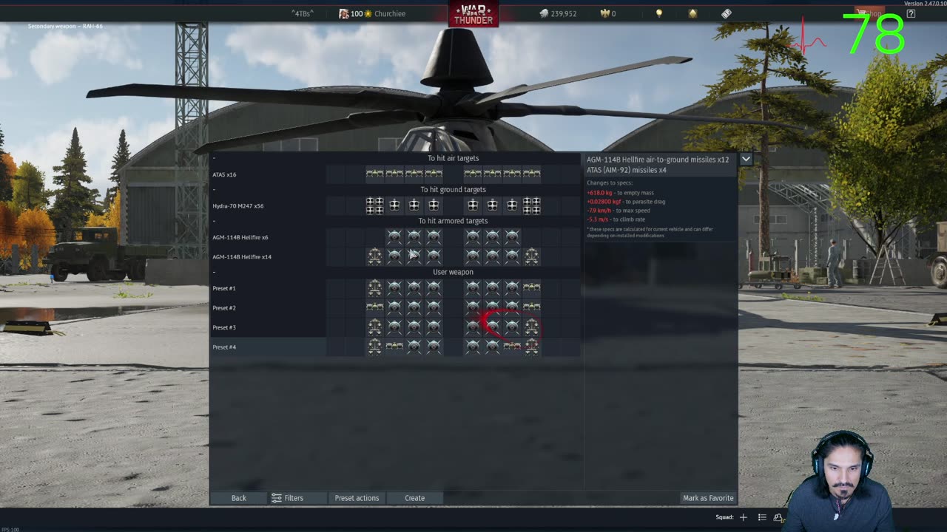Open the Shop
Image resolution: width=947 pixels, height=532 pixels.
coord(869,13)
